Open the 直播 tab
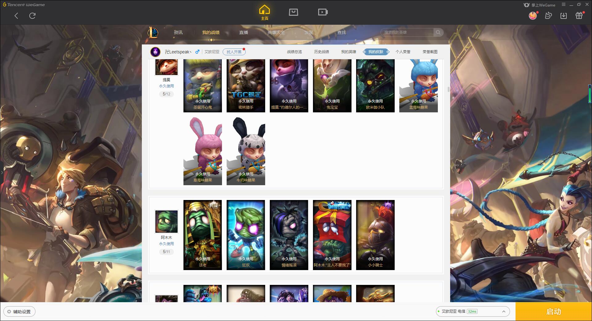The image size is (592, 321). 244,32
